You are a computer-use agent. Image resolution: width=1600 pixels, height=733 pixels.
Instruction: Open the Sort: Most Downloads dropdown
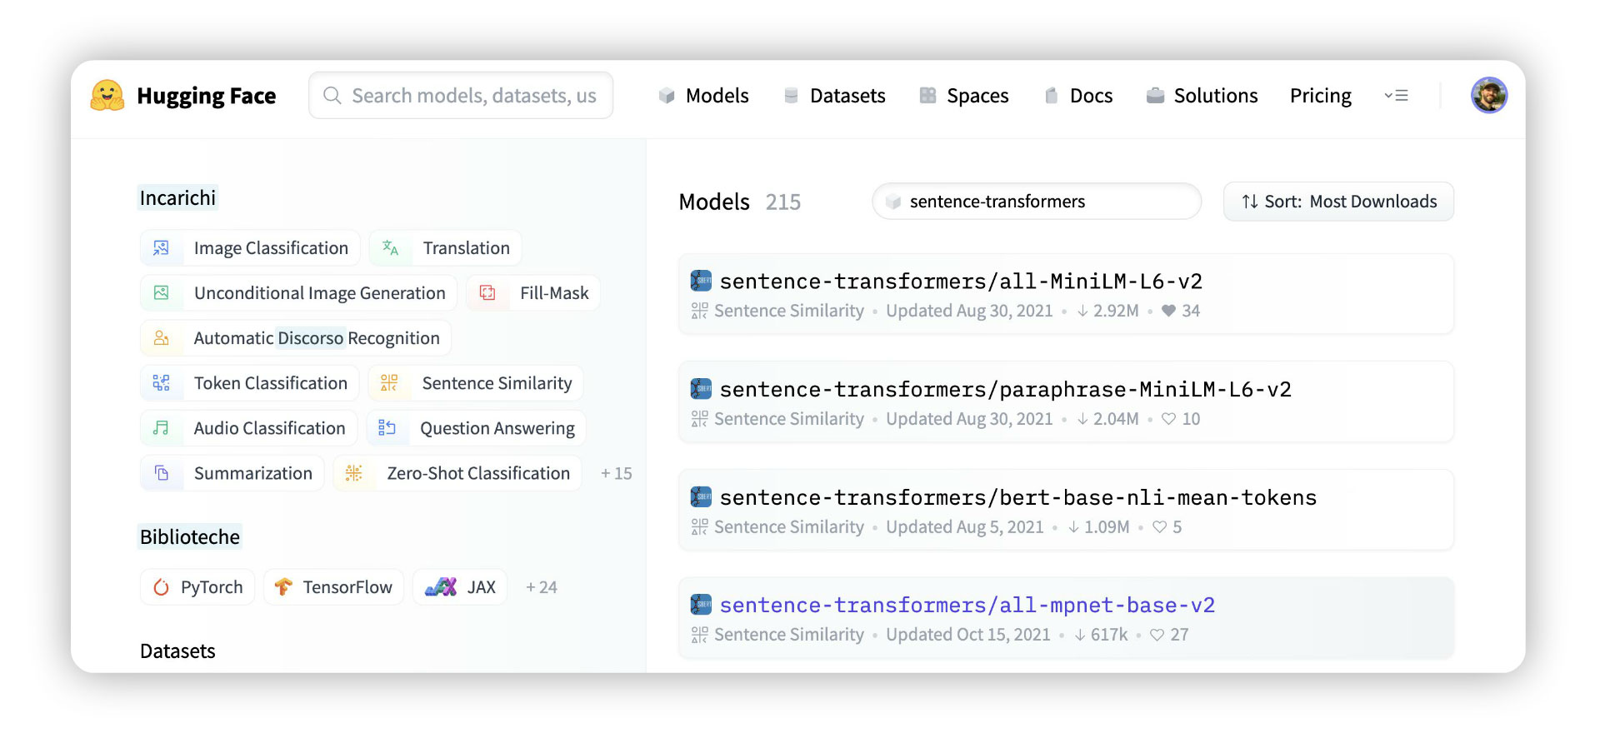click(1338, 202)
